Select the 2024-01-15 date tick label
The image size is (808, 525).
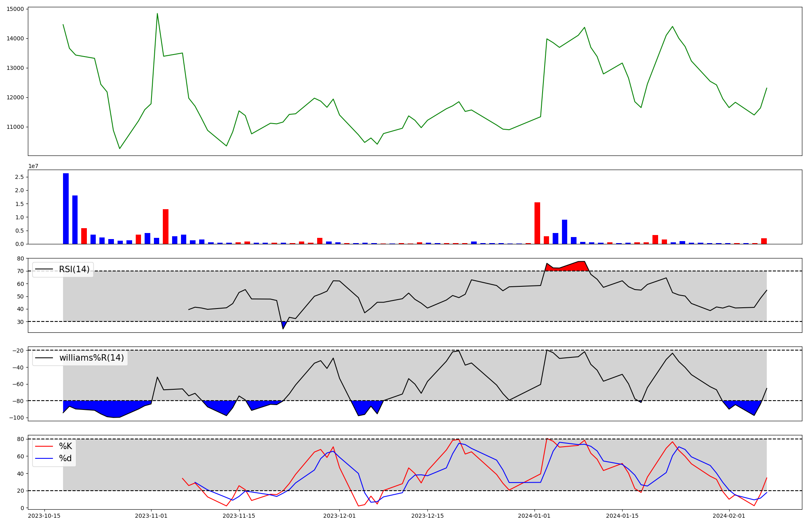point(622,516)
